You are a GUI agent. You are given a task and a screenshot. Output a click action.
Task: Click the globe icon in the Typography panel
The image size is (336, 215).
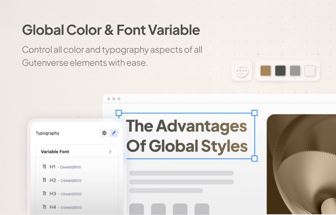tap(104, 133)
